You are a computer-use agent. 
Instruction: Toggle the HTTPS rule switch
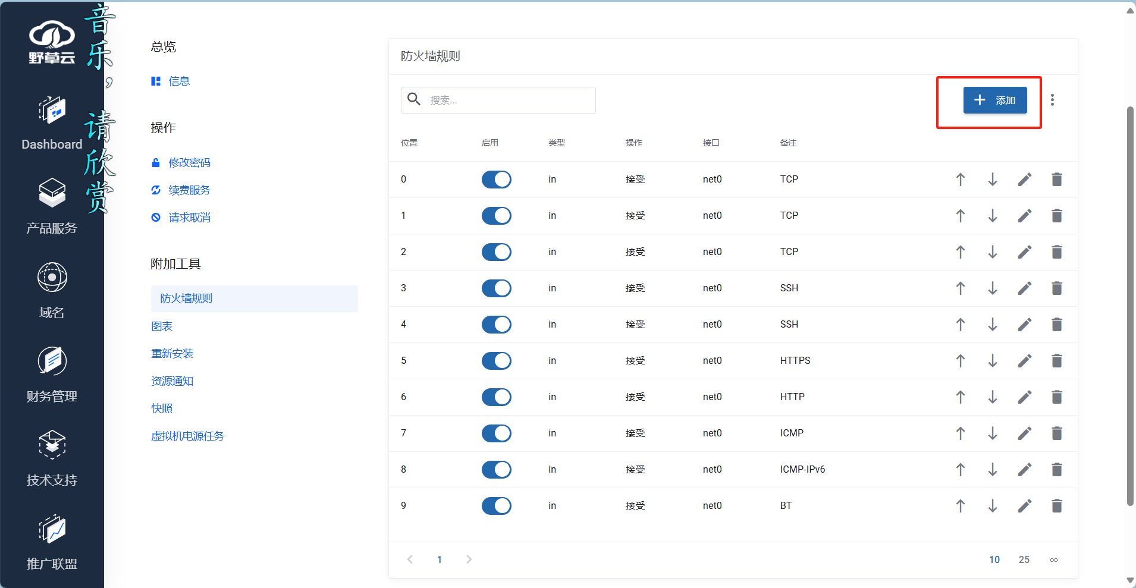pos(497,361)
